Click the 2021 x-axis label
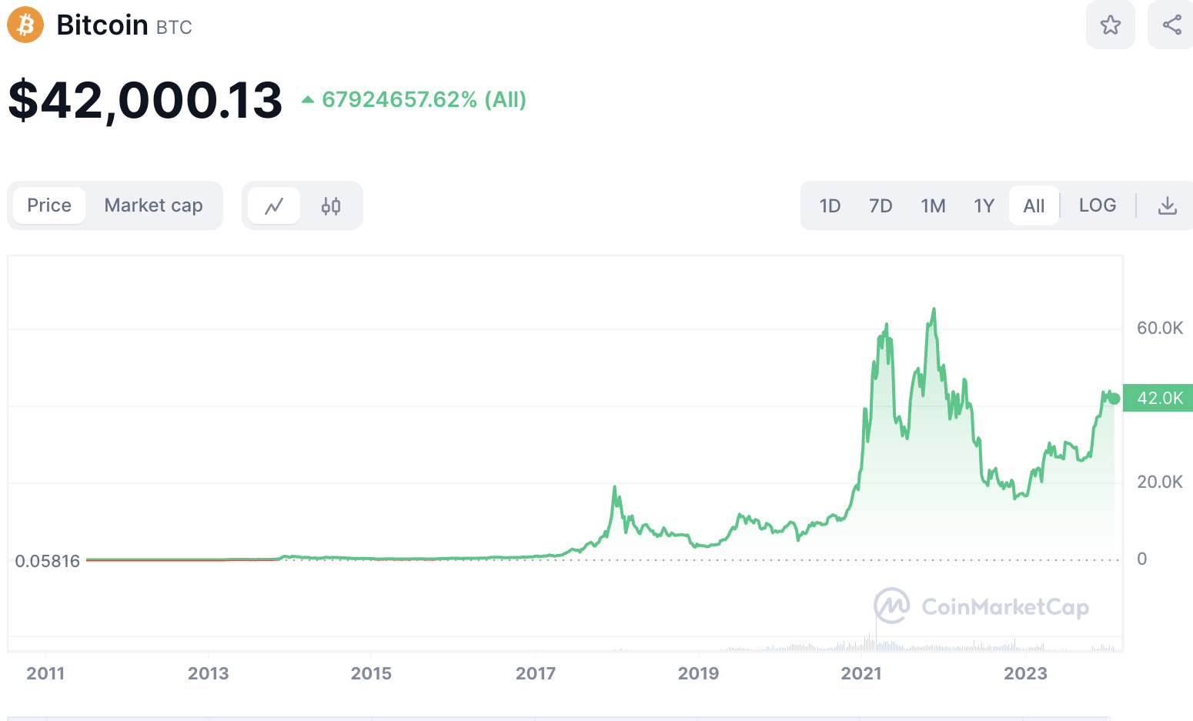 click(x=861, y=673)
